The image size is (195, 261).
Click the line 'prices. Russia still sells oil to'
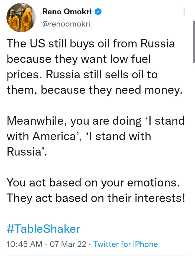[82, 75]
